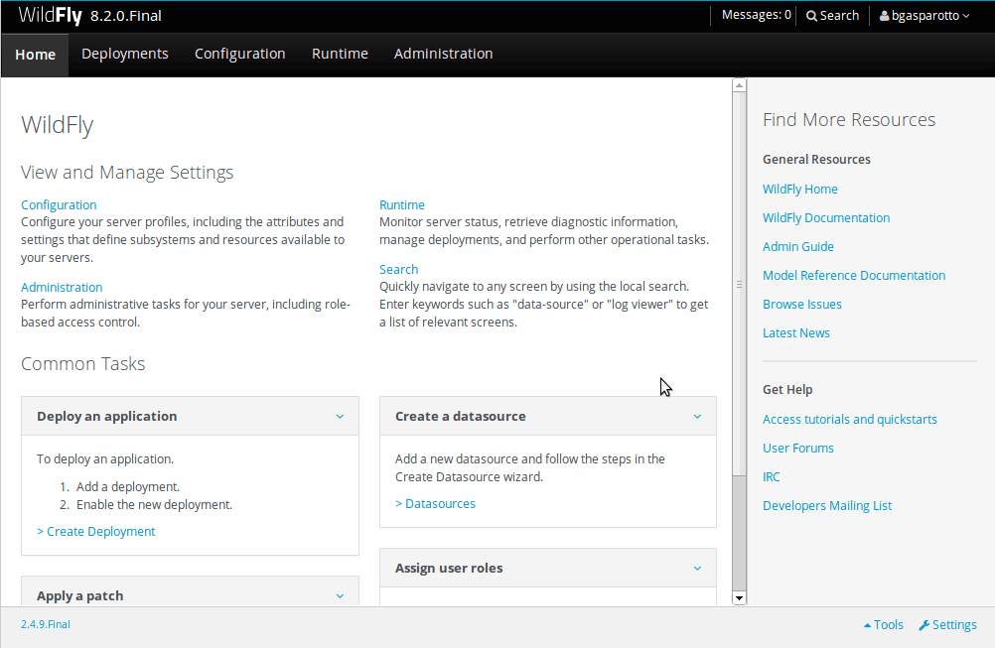Open the Deployments tab
The width and height of the screenshot is (995, 648).
125,54
